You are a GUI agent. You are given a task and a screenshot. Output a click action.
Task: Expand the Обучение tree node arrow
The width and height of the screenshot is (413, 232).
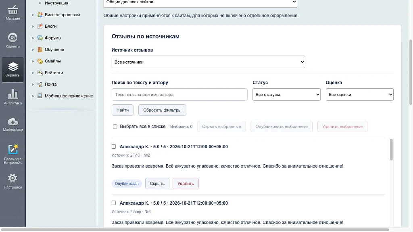click(33, 50)
